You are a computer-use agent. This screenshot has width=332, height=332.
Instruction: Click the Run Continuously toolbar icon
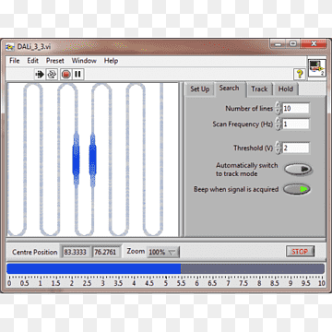tap(52, 74)
